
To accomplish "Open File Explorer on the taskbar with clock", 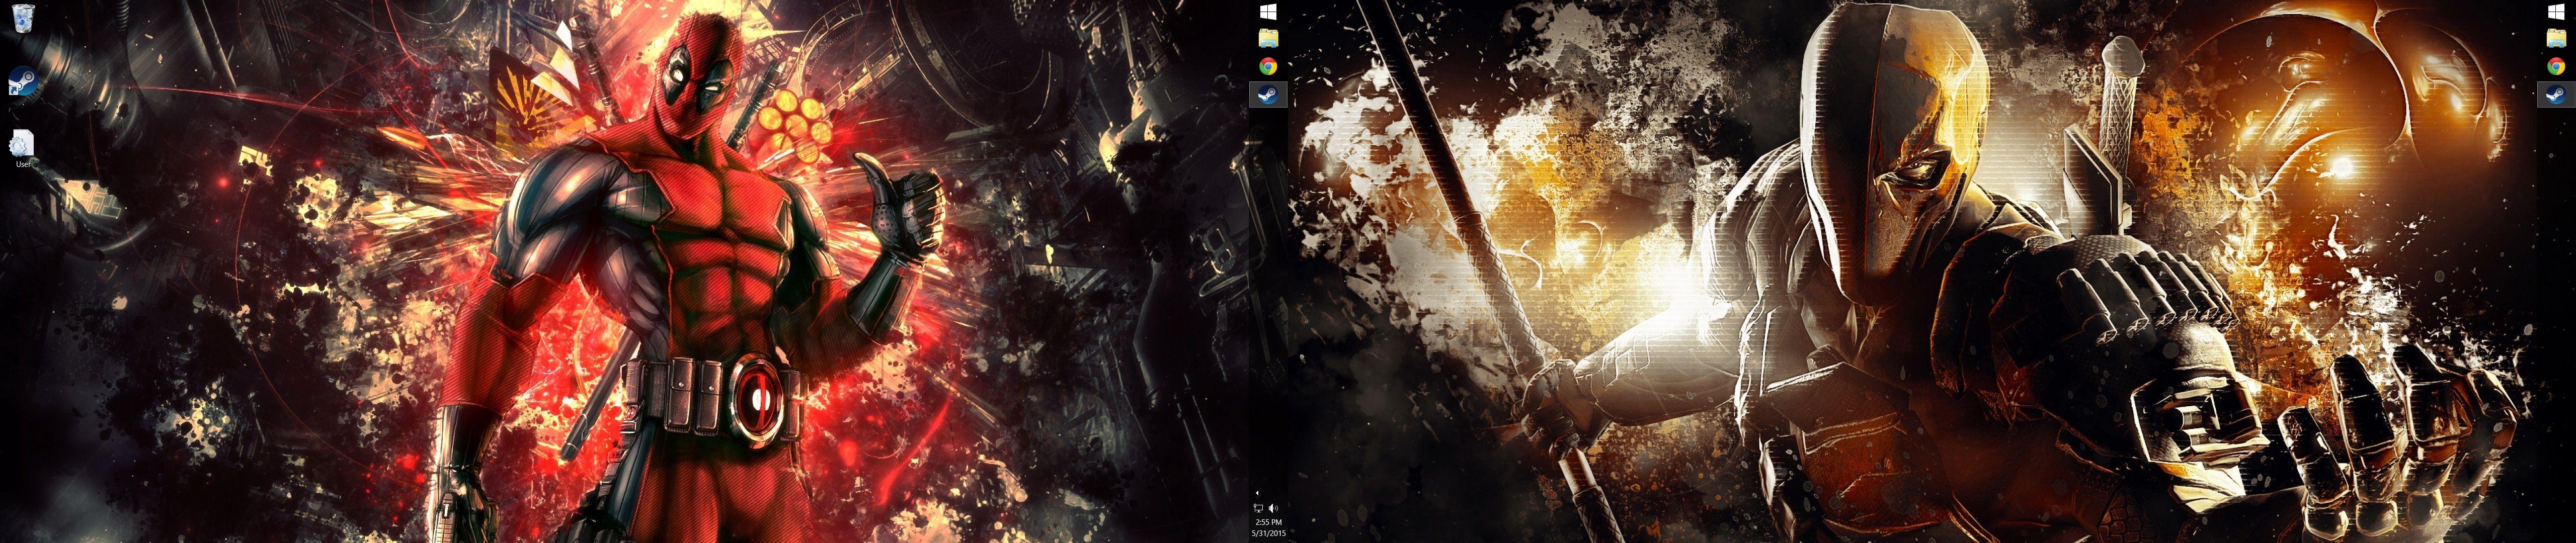I will click(1268, 39).
